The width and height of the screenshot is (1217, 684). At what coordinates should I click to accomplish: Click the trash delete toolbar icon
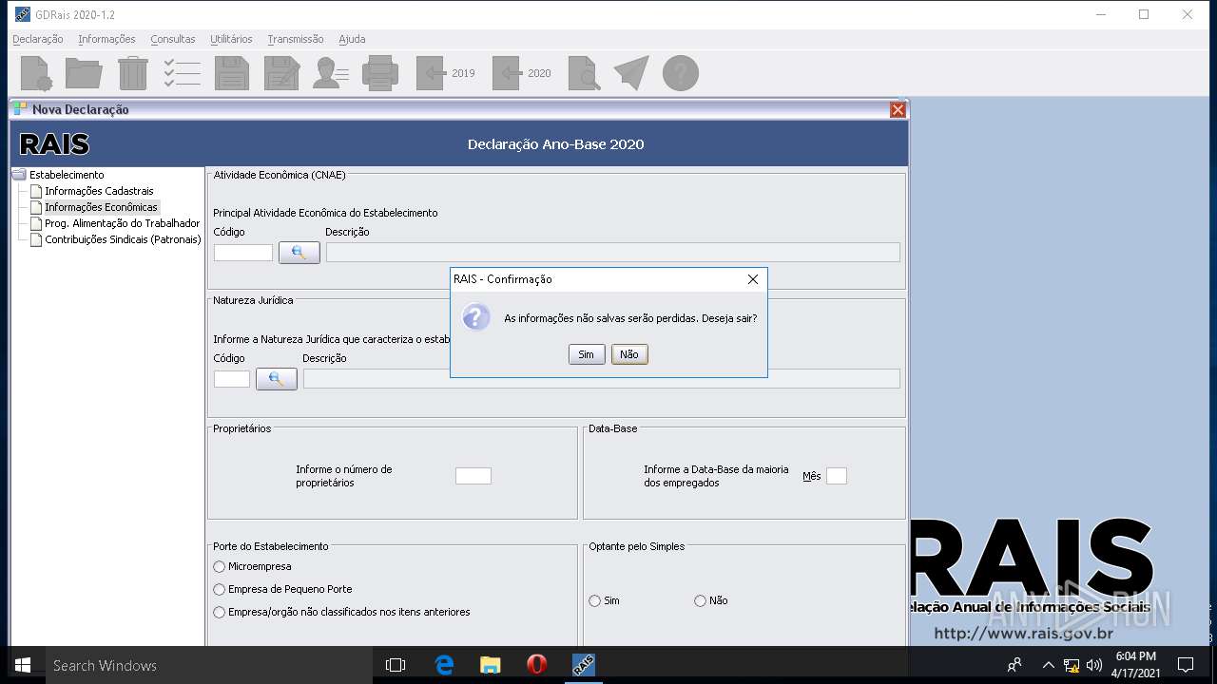click(133, 73)
